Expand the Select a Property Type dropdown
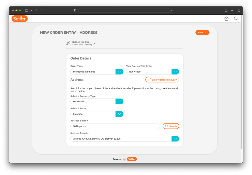The width and height of the screenshot is (252, 175). click(119, 102)
